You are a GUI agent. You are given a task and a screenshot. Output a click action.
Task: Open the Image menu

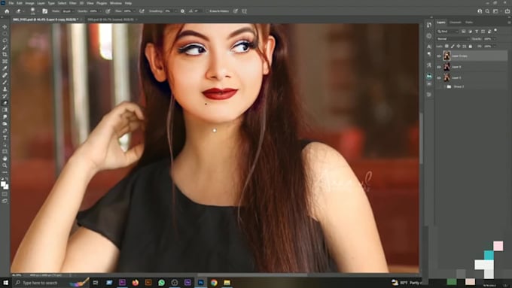pos(29,3)
